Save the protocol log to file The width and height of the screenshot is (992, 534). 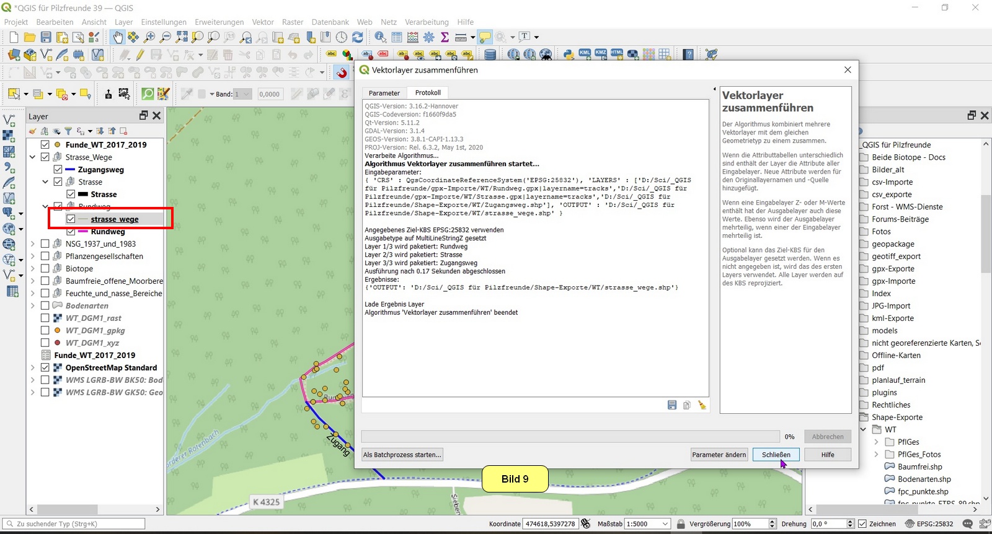(x=672, y=405)
